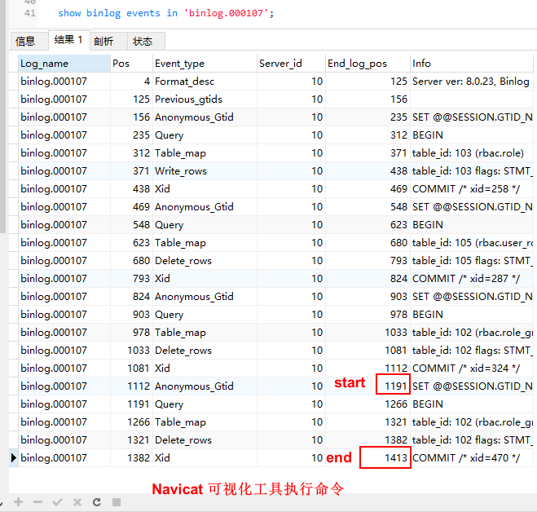Select the 剖析 tab
Viewport: 537px width, 512px height.
[x=103, y=41]
